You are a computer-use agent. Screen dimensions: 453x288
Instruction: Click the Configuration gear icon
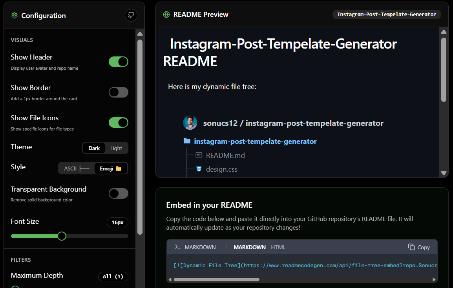(x=15, y=15)
